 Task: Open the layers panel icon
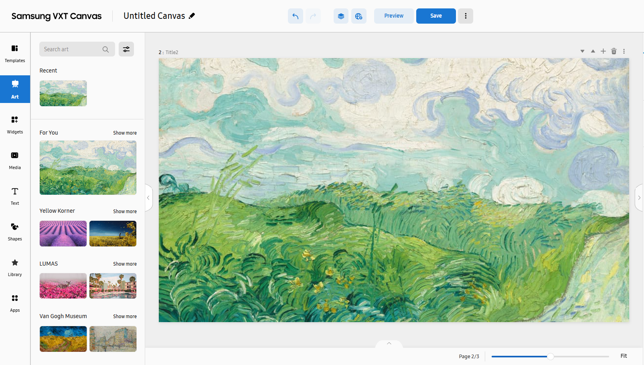[341, 16]
